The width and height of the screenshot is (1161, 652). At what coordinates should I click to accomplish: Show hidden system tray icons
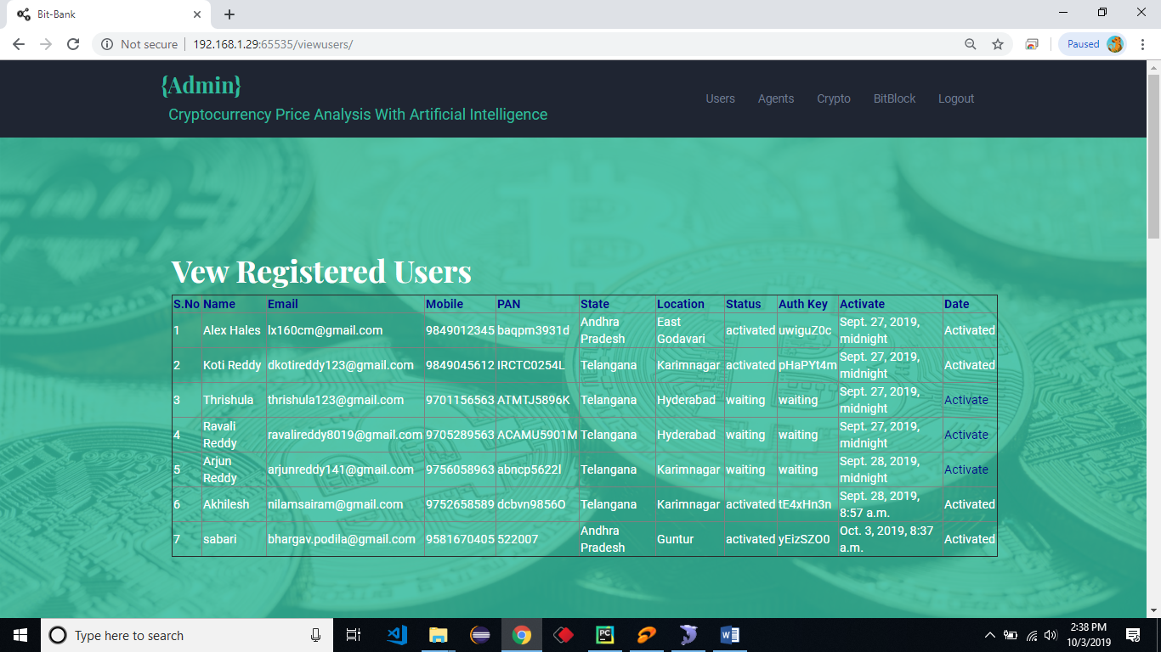989,635
